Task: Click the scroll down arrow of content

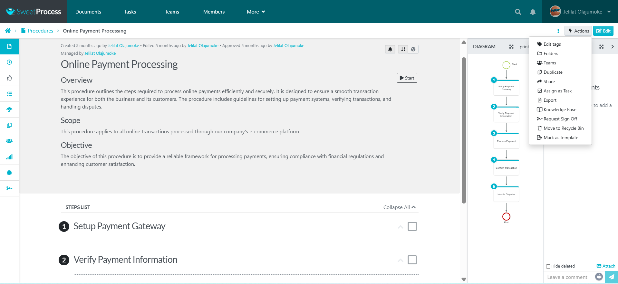Action: [464, 279]
